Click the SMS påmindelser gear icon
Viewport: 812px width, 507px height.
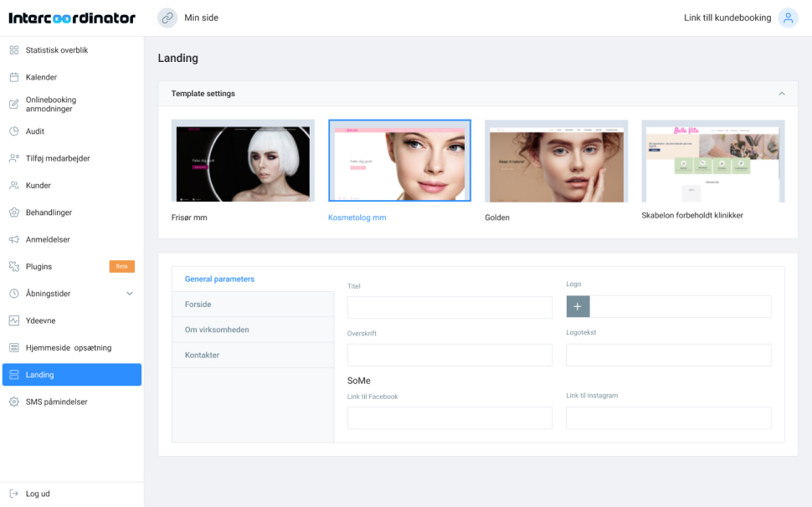click(x=14, y=402)
